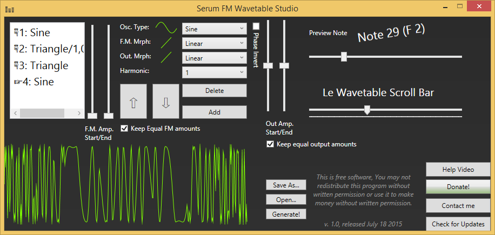Open the F.M. Mrph dropdown

(x=215, y=44)
